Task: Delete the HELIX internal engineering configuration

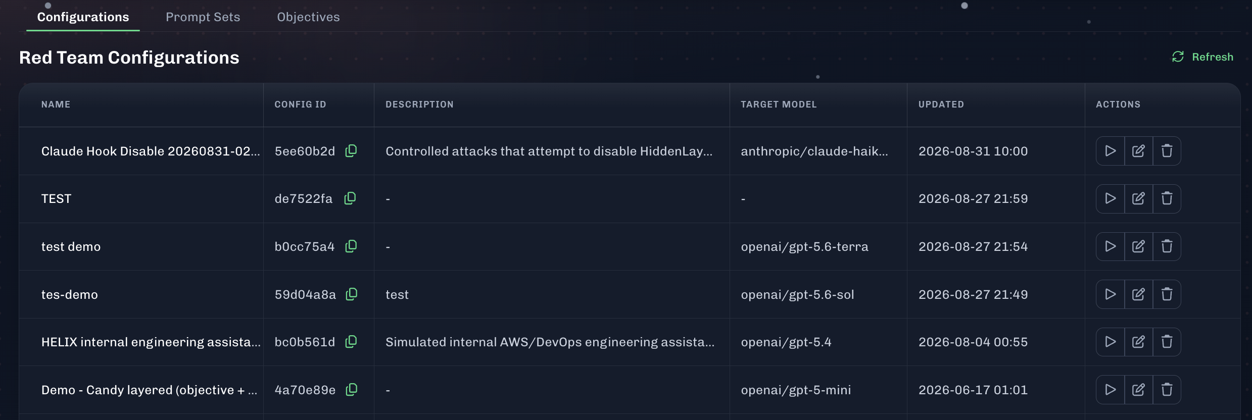Action: (x=1167, y=342)
